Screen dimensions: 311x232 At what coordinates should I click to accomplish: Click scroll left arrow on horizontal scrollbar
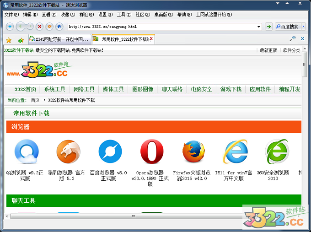[7, 216]
